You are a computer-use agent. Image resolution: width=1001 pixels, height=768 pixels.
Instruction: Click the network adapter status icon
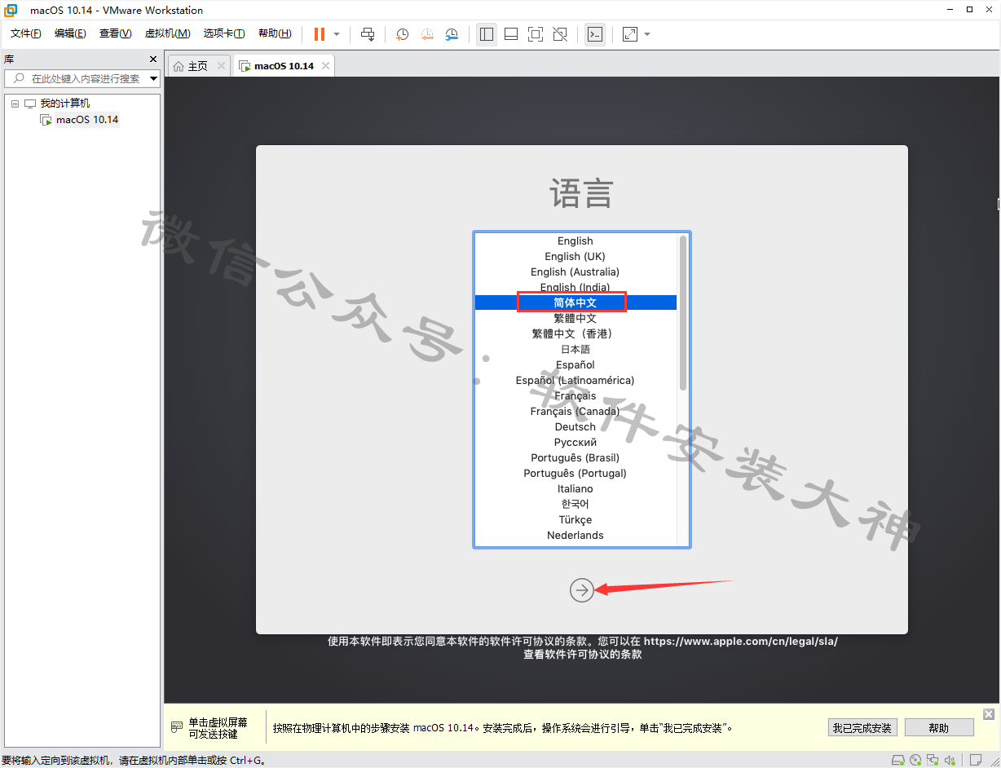click(933, 760)
